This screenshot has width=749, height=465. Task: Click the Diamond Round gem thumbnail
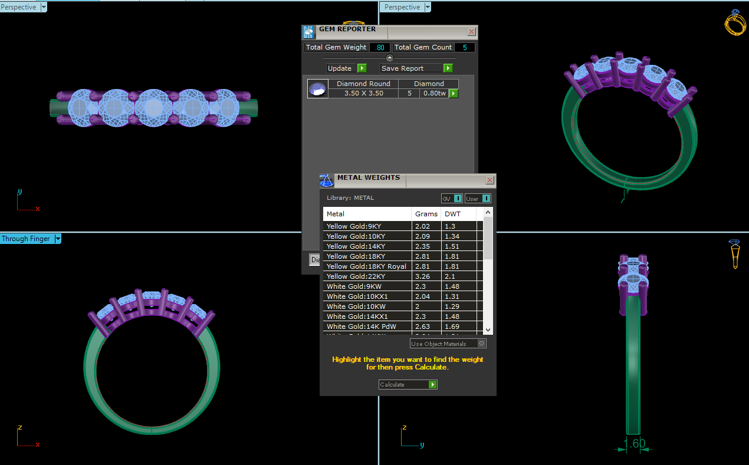click(318, 89)
